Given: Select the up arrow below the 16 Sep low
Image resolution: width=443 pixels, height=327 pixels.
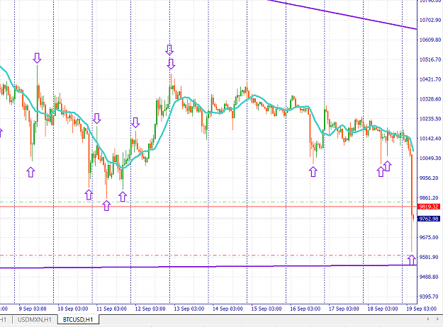Looking at the screenshot, I should [x=313, y=171].
